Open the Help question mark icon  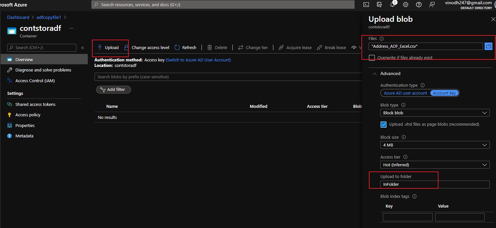[x=419, y=5]
